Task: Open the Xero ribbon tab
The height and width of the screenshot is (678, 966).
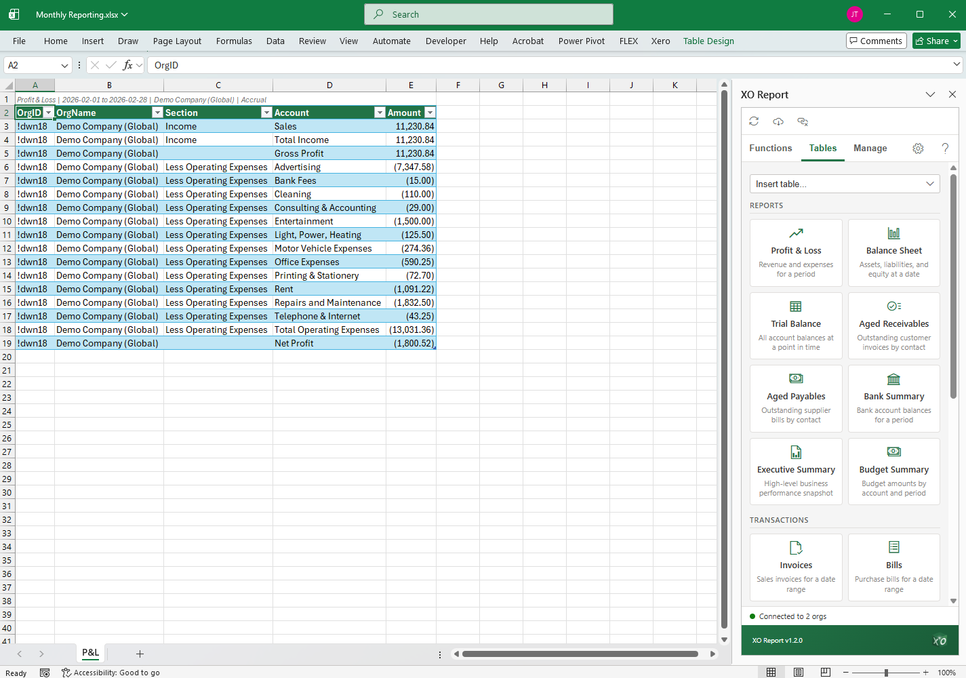Action: (660, 41)
